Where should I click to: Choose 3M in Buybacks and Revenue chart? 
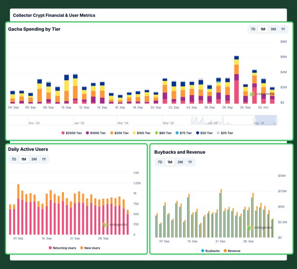[x=180, y=162]
